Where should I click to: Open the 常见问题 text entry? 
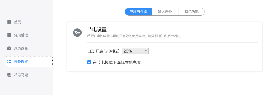(x=21, y=75)
